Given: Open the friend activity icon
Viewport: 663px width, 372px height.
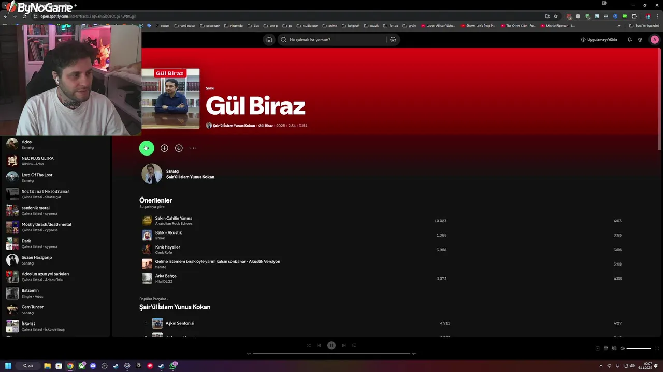Looking at the screenshot, I should (x=640, y=40).
